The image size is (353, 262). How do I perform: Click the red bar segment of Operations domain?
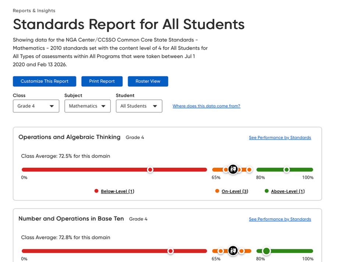[x=92, y=170]
